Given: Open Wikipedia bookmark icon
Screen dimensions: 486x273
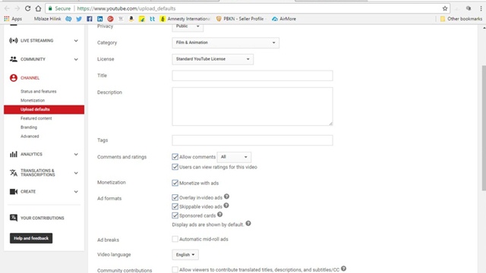Looking at the screenshot, I should [121, 19].
